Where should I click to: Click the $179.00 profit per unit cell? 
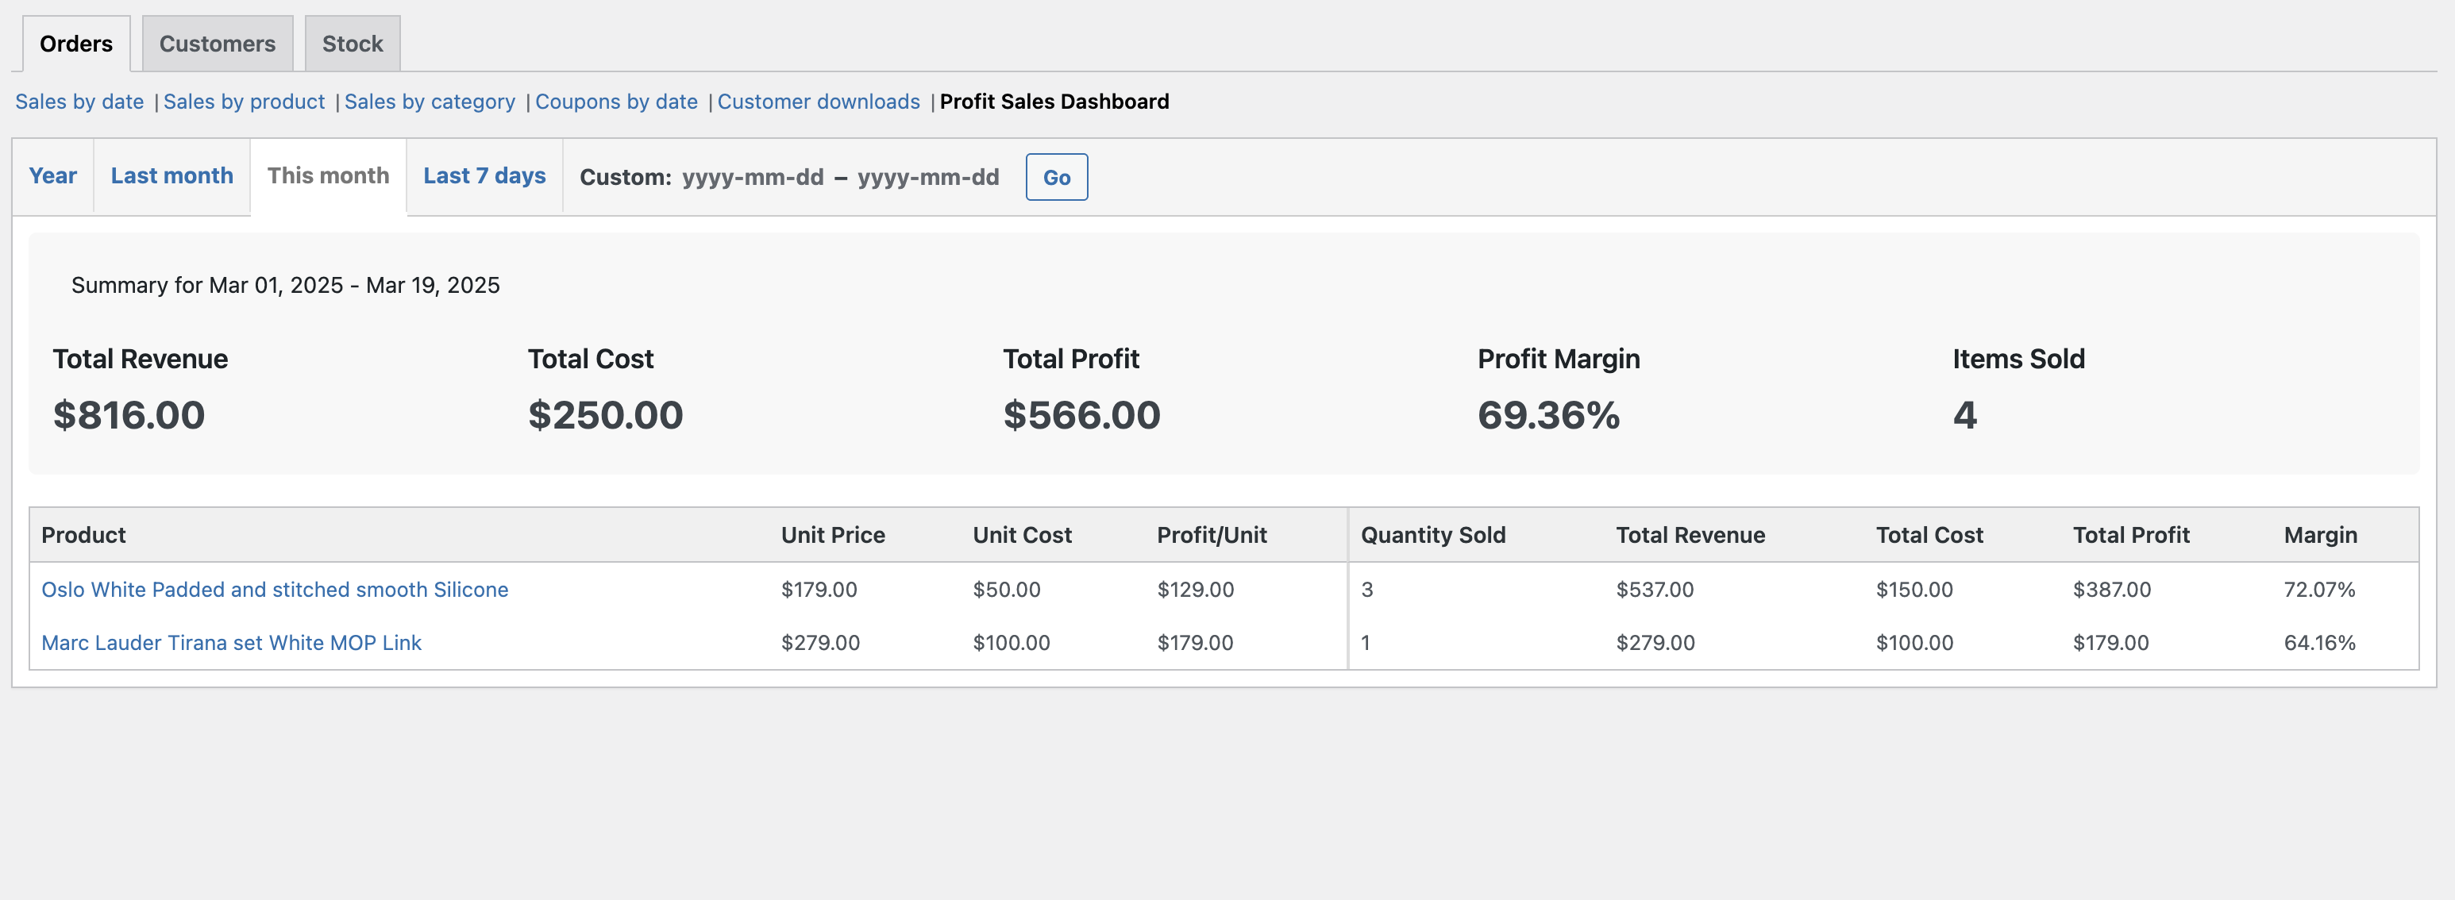pos(1195,643)
